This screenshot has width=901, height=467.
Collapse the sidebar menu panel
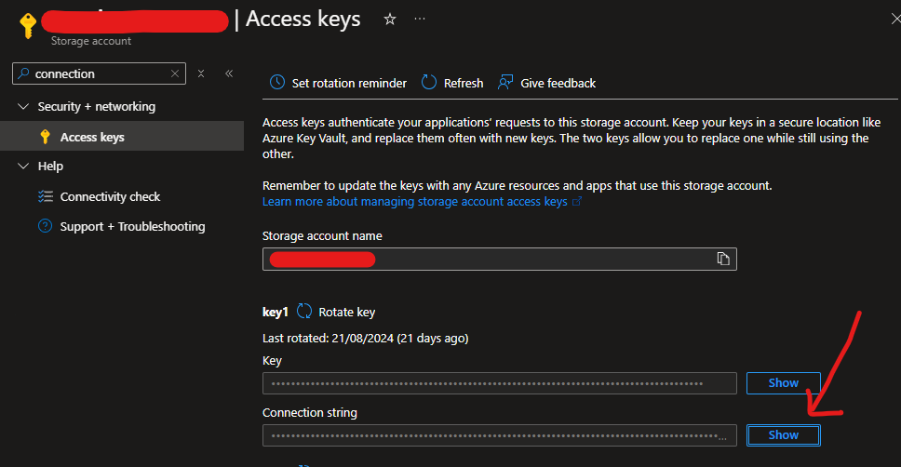229,73
